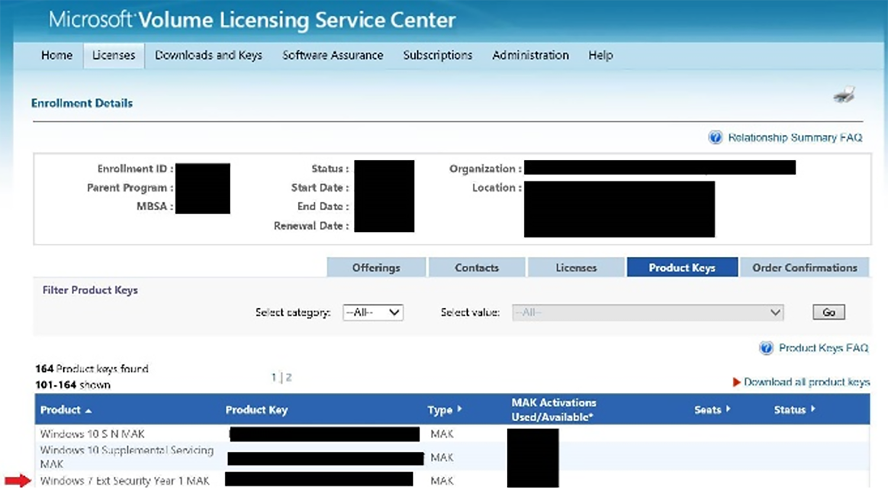Expand the Select category dropdown
This screenshot has width=888, height=500.
(373, 312)
